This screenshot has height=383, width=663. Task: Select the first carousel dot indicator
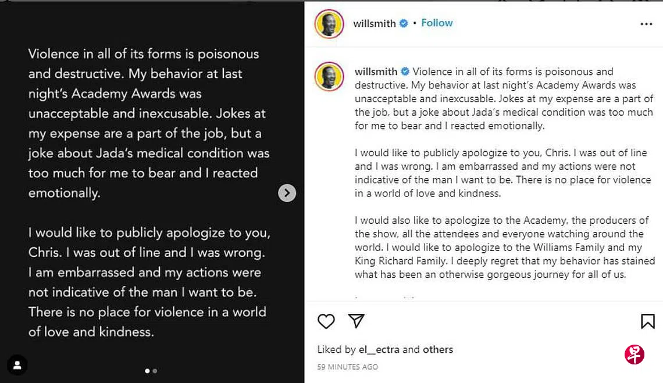(x=147, y=371)
